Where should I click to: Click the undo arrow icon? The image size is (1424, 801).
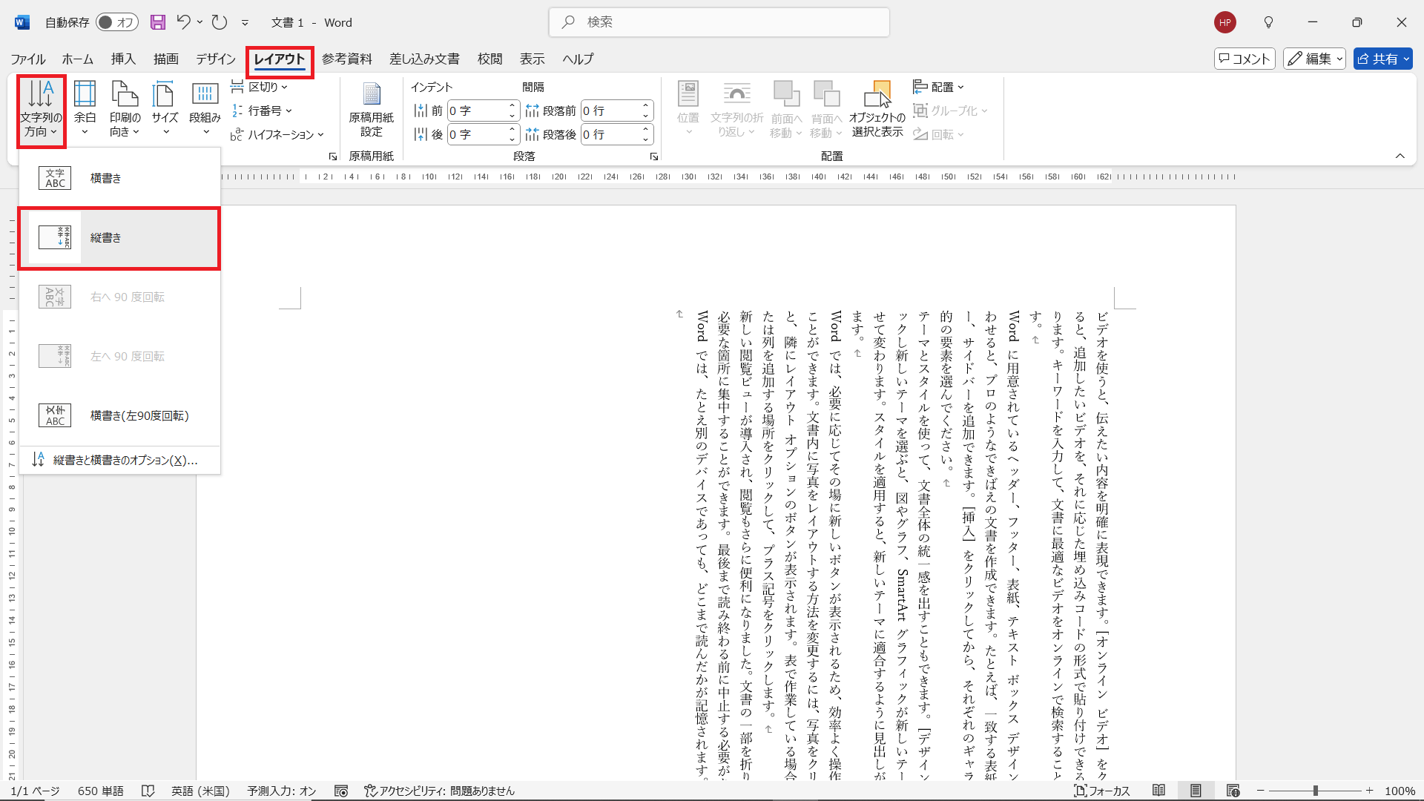coord(184,22)
